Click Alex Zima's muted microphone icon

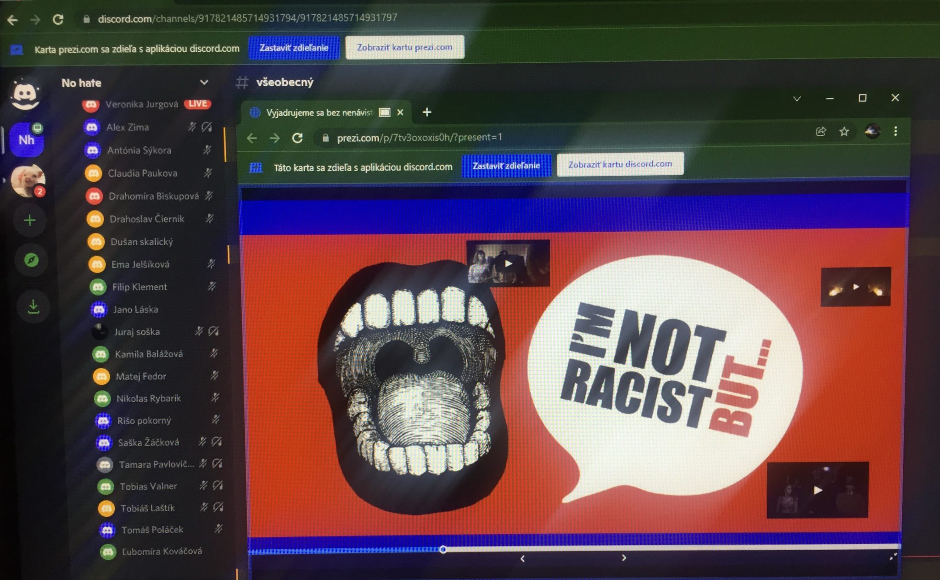[x=192, y=127]
